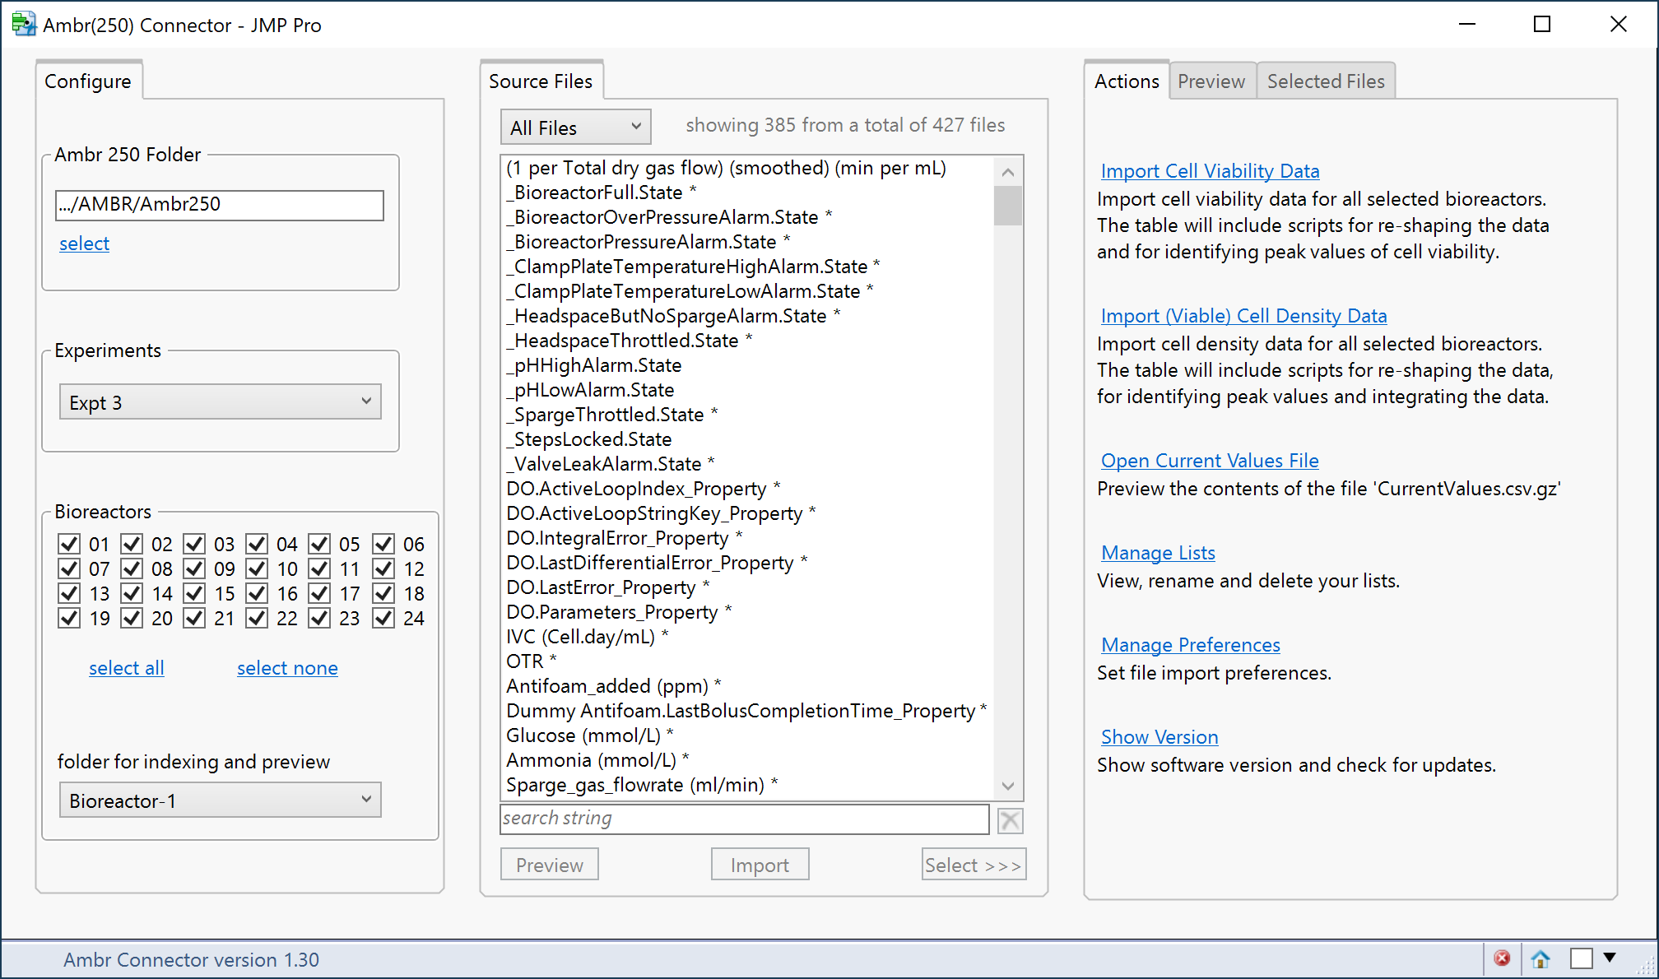Uncheck bioreactor 01 checkbox
Screen dimensions: 1659x979
point(69,544)
